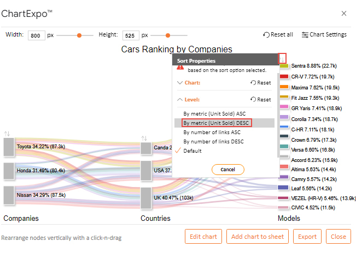This screenshot has height=253, width=356.
Task: Select the UK node bar
Action: coord(146,198)
